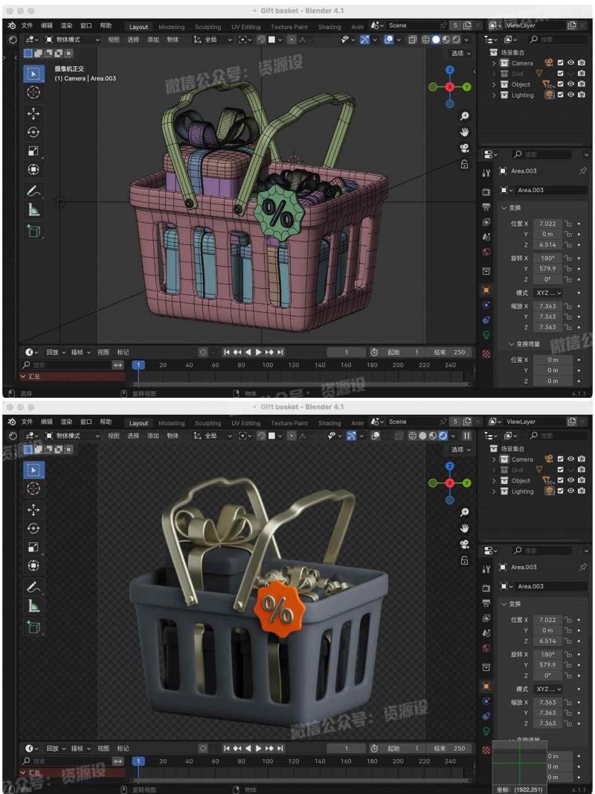Hide the Object collection via eye, top outliner
The image size is (595, 794).
[571, 84]
